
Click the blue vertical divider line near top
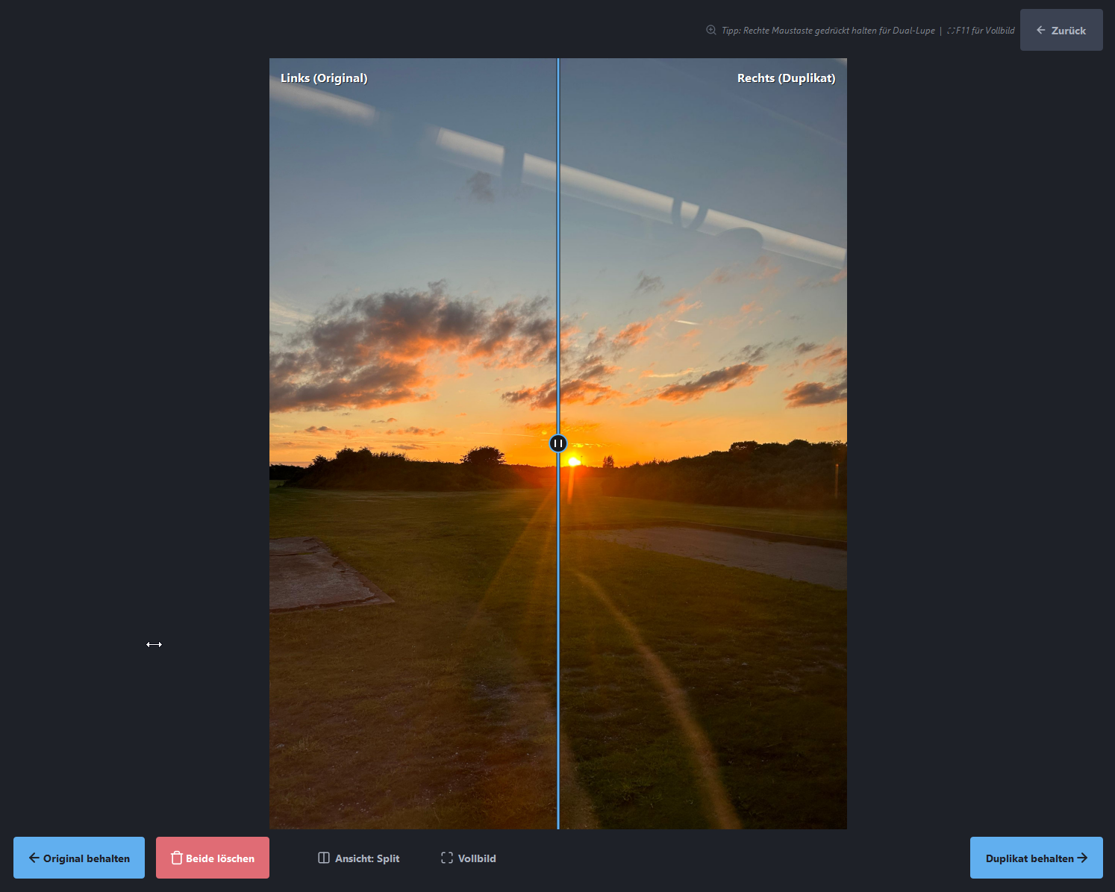[558, 112]
